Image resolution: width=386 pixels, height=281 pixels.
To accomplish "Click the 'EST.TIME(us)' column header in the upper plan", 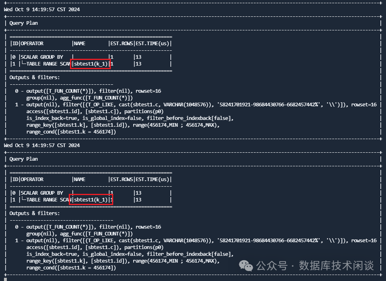I will point(152,44).
